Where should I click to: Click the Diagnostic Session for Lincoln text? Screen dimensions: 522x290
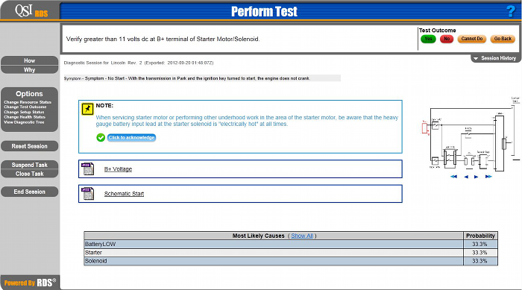139,63
